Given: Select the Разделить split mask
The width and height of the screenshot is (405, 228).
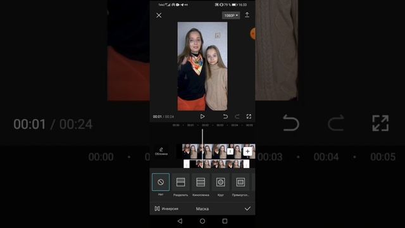Looking at the screenshot, I should pos(180,182).
